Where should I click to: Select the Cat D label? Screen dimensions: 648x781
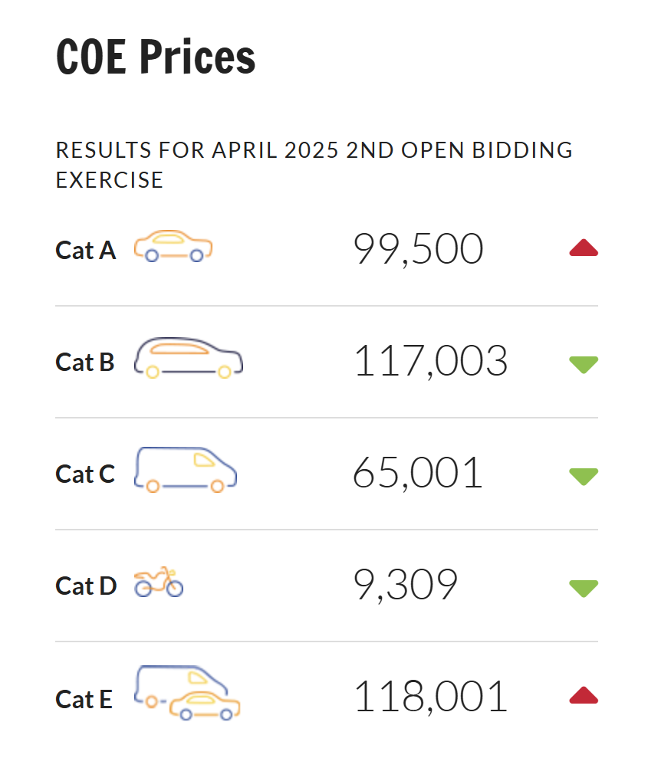click(86, 586)
